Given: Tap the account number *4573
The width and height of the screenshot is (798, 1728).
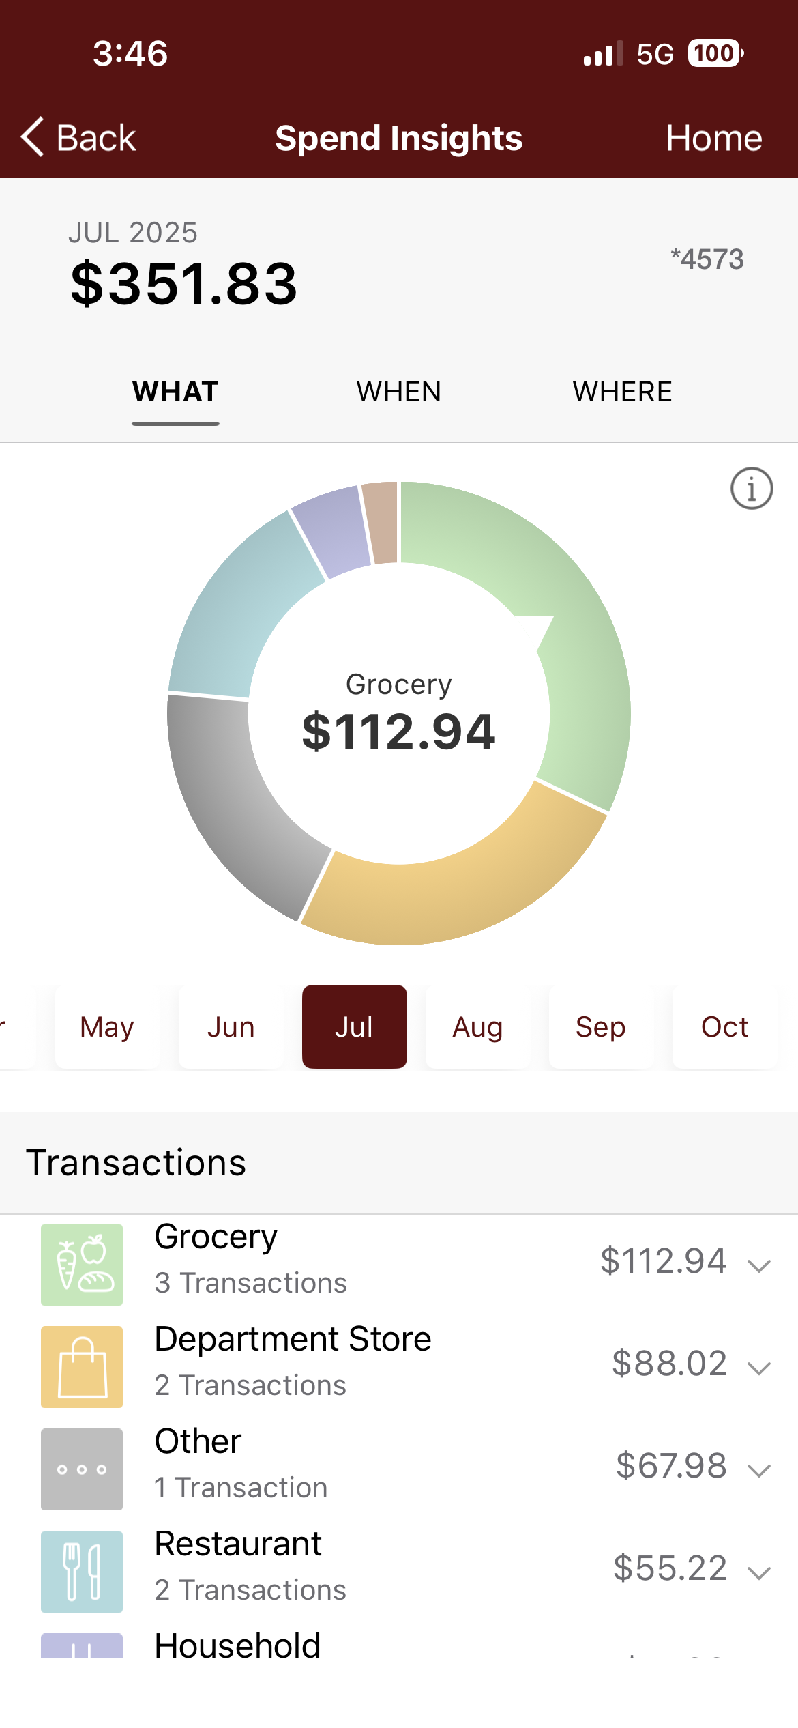Looking at the screenshot, I should coord(707,259).
